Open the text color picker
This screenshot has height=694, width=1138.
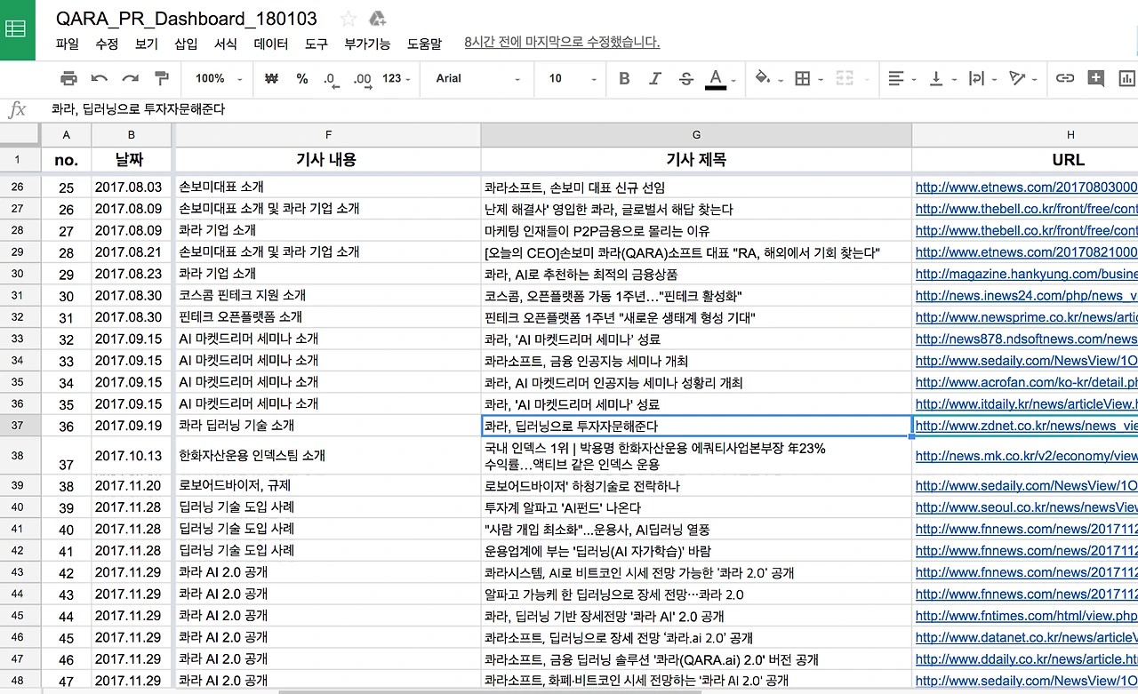pos(720,78)
